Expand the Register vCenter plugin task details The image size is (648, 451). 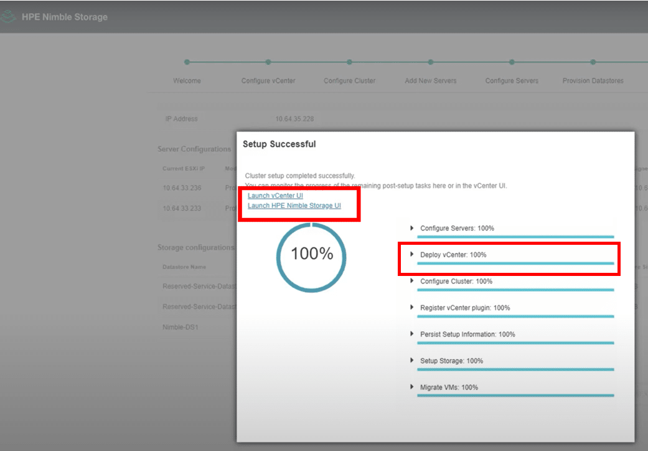(411, 308)
